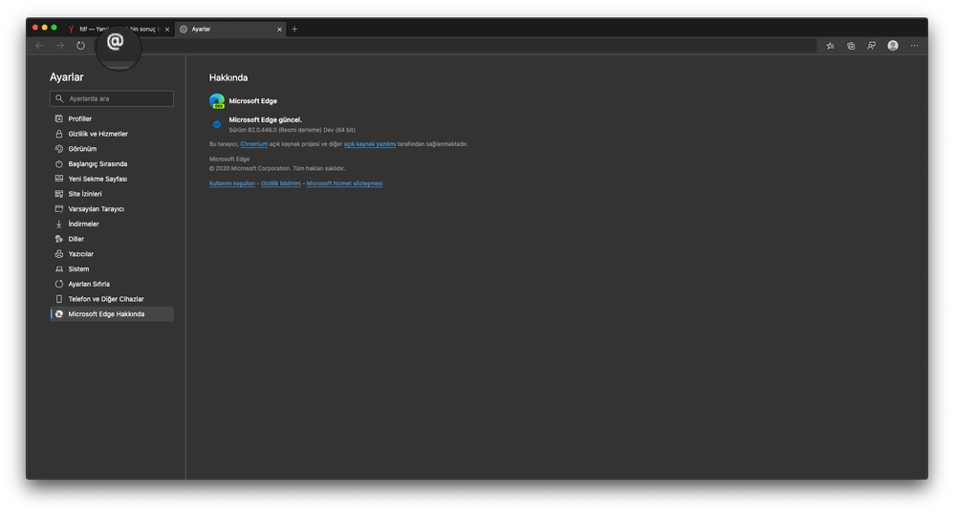
Task: Click the version text Sürüm 82.0.446.0
Action: click(293, 130)
